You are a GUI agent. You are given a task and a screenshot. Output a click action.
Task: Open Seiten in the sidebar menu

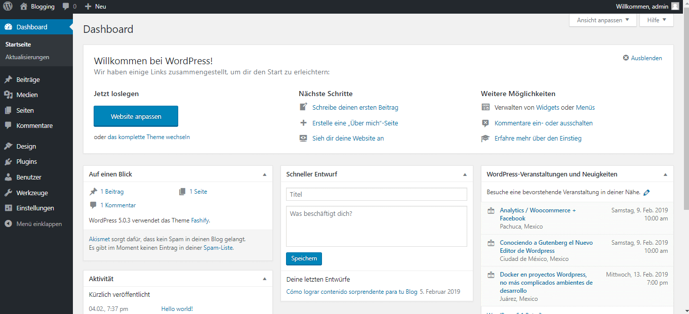point(36,110)
